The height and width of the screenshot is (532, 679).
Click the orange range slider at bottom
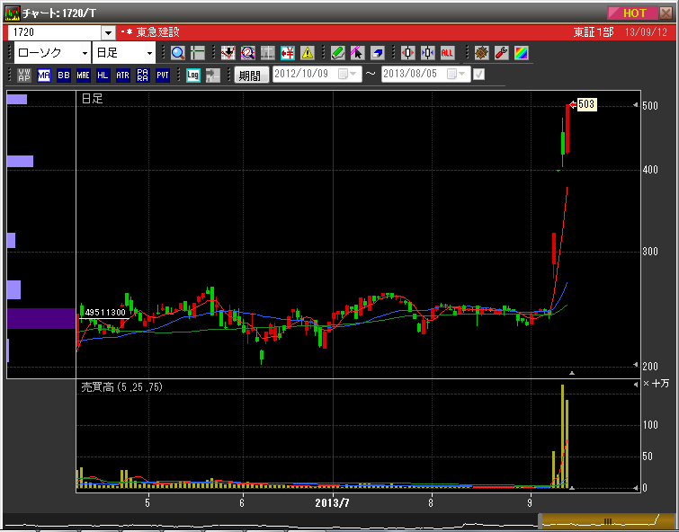coord(607,520)
